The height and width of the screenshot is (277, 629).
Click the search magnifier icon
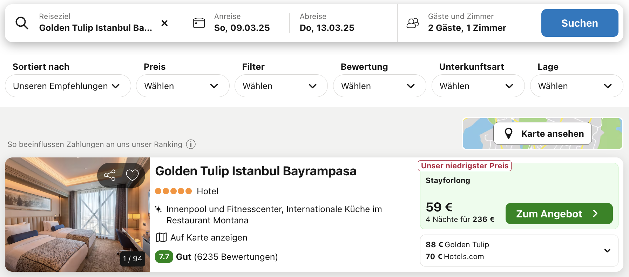[x=22, y=23]
